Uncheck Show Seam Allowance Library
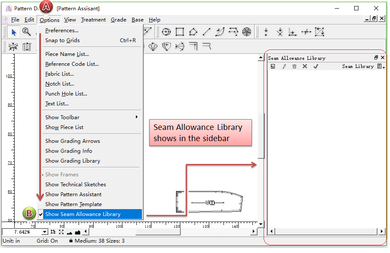 [x=83, y=214]
